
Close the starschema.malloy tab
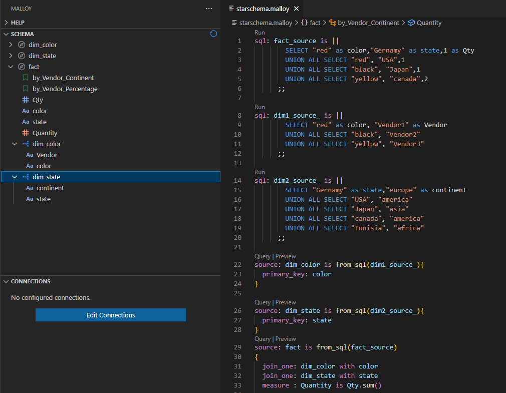[296, 9]
